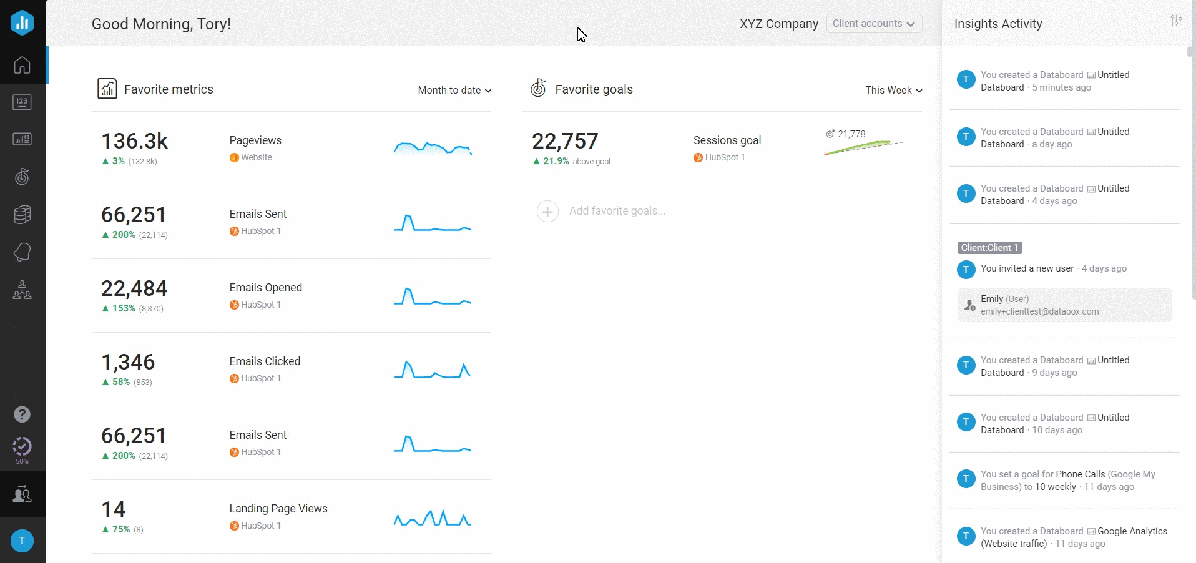Open the Home sidebar icon

coord(22,65)
